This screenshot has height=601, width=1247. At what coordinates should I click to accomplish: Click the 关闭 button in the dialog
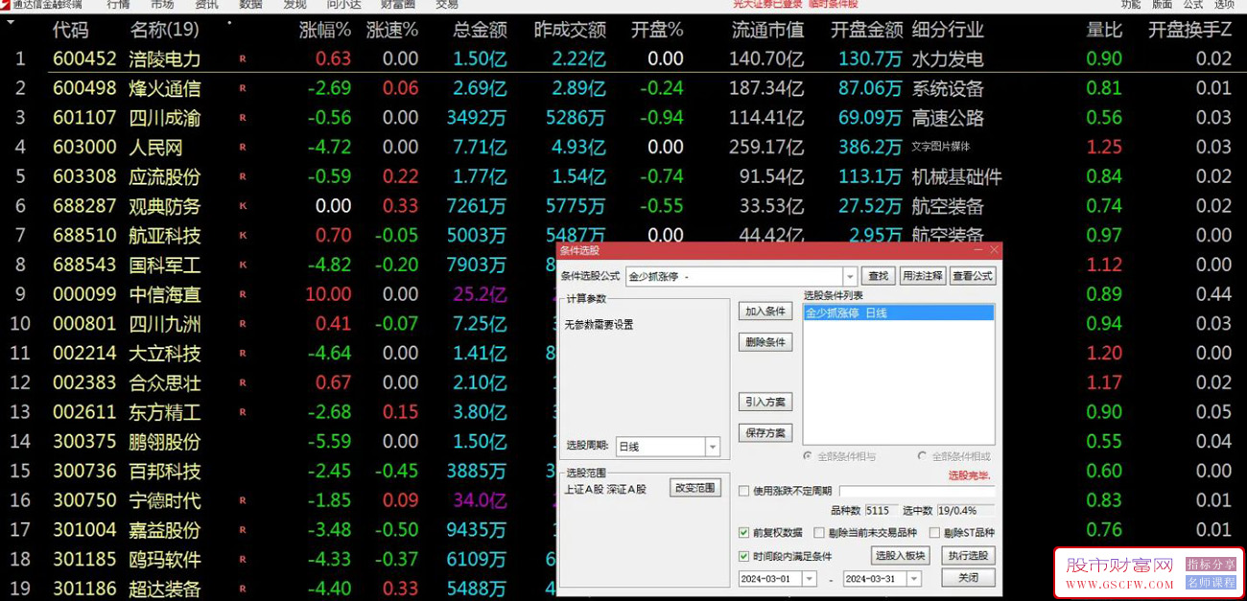pos(968,578)
